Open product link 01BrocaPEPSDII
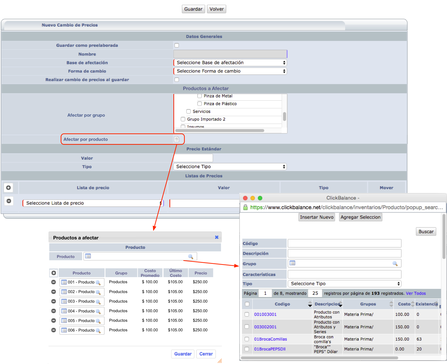 pyautogui.click(x=270, y=349)
